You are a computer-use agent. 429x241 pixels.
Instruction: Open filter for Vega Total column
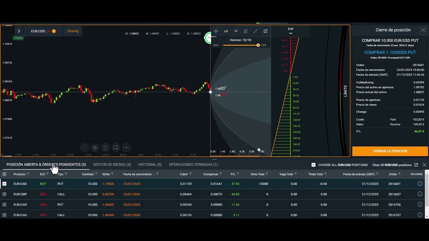pos(296,174)
